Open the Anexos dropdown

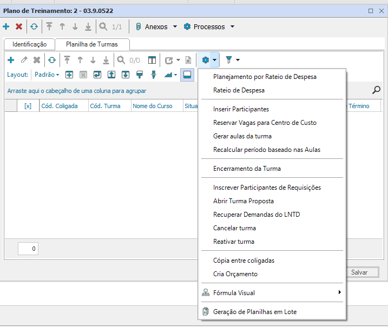coord(156,26)
